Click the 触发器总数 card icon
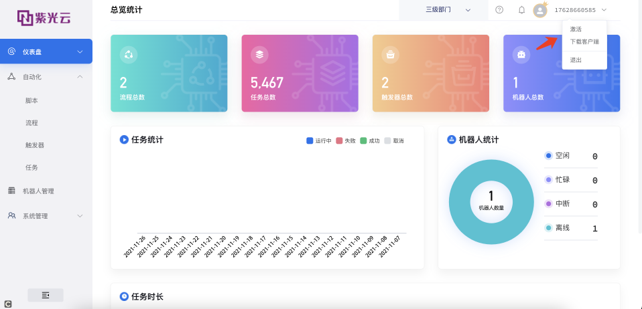This screenshot has width=642, height=309. pyautogui.click(x=391, y=55)
